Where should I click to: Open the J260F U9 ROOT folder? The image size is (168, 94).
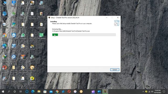pos(32,37)
